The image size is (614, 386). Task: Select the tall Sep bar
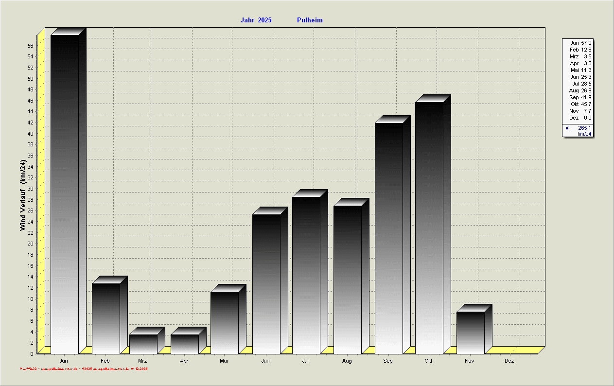389,238
